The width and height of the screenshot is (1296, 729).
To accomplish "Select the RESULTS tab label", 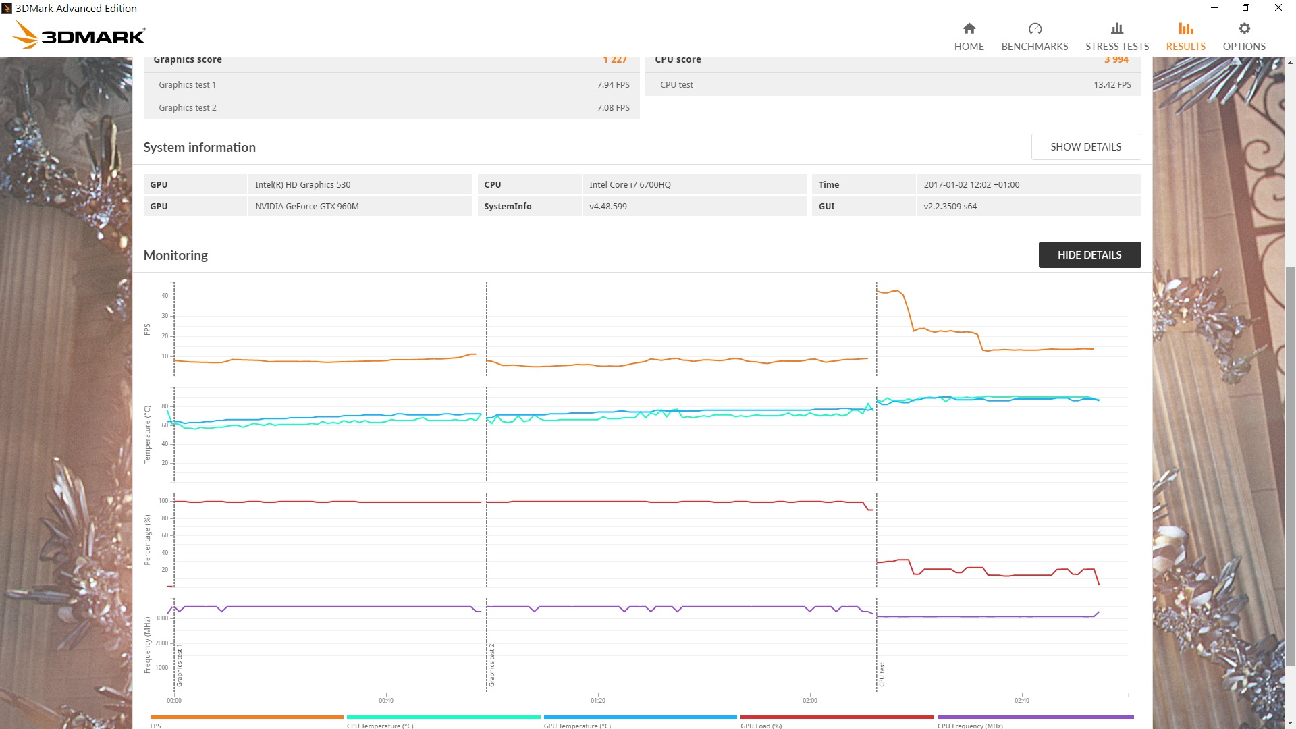I will (1186, 47).
